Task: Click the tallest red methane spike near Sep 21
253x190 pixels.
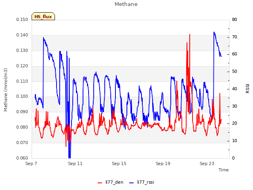Action: tap(190, 34)
